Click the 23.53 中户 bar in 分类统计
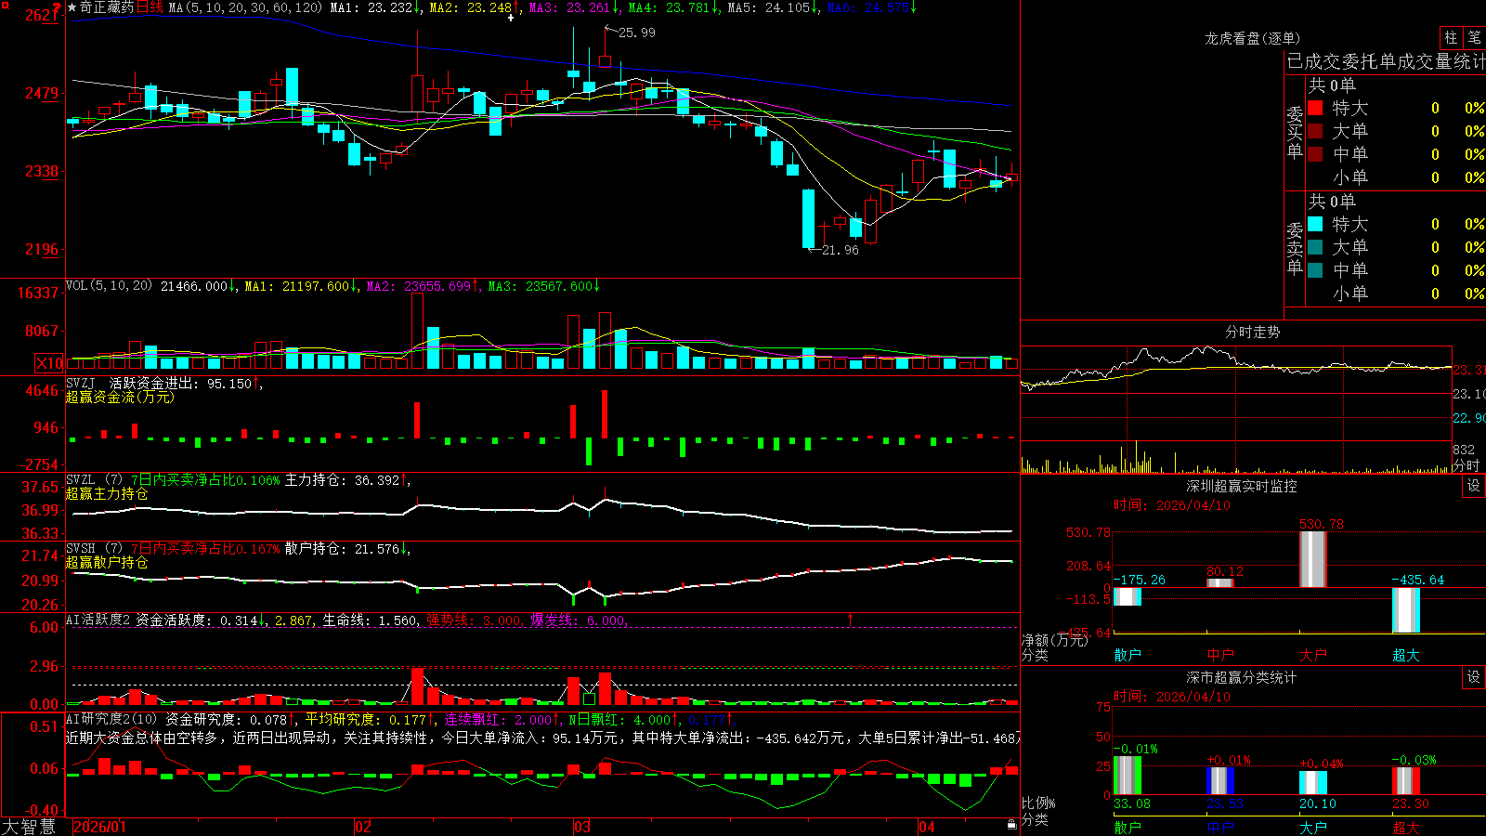This screenshot has height=836, width=1486. [1220, 781]
